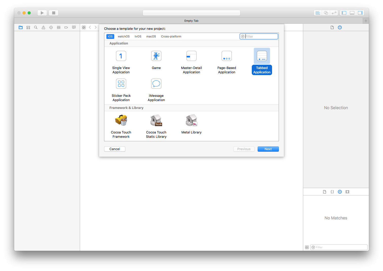The height and width of the screenshot is (271, 383).
Task: Toggle the navigator pane visibility button
Action: click(344, 13)
